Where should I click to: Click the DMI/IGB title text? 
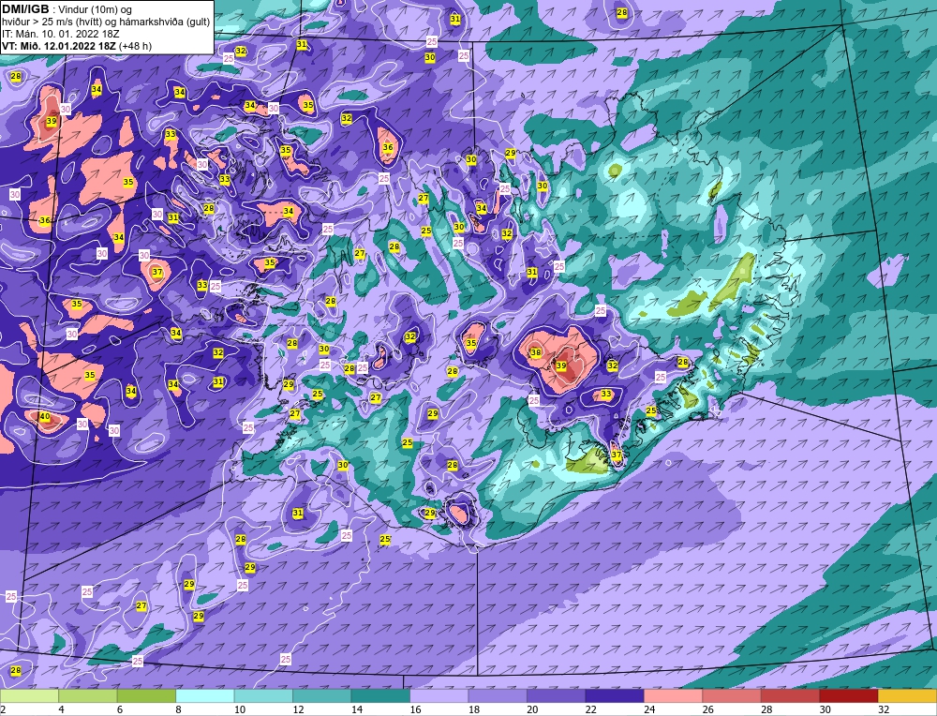coord(25,9)
